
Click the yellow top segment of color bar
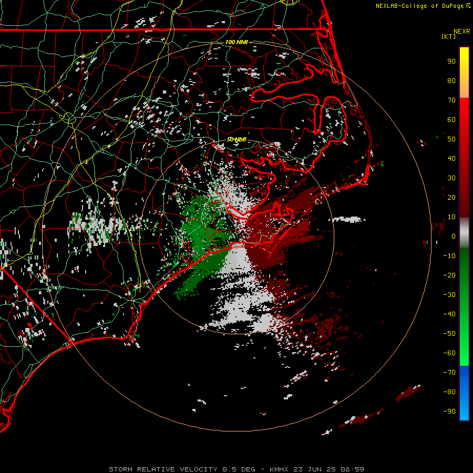click(x=464, y=73)
